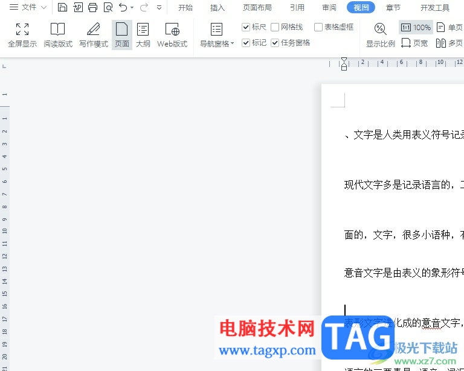Image resolution: width=464 pixels, height=371 pixels.
Task: Select the 页面 page view
Action: (122, 35)
